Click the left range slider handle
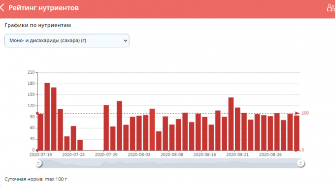The width and height of the screenshot is (335, 186). point(38,163)
